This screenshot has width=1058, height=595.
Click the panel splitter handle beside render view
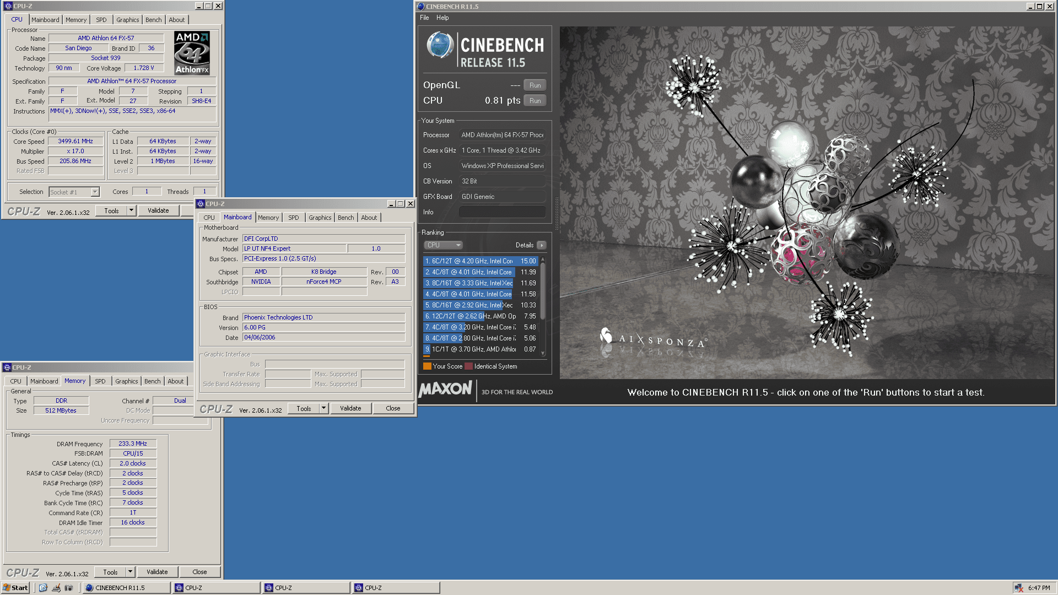(x=556, y=212)
